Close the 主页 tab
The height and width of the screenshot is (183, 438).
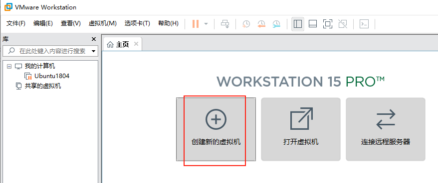click(x=136, y=44)
